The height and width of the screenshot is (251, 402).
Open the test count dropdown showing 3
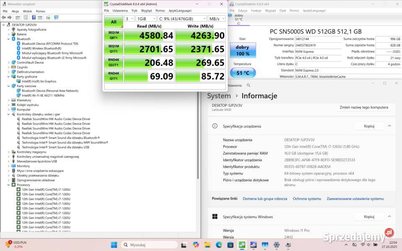point(129,19)
